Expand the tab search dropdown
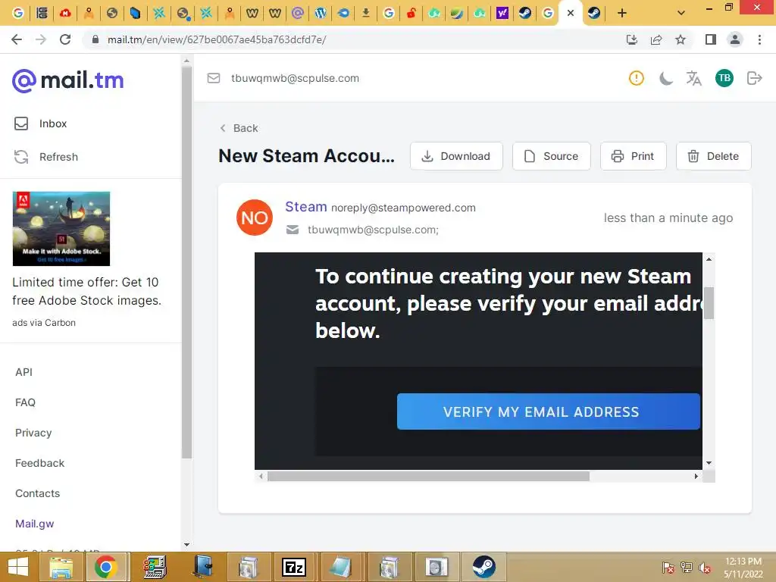 pos(681,13)
